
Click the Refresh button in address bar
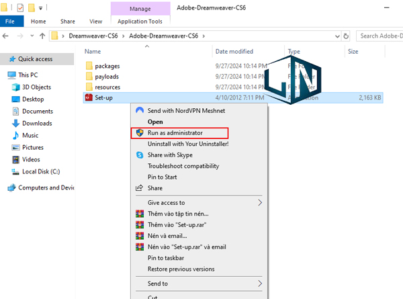pyautogui.click(x=346, y=36)
